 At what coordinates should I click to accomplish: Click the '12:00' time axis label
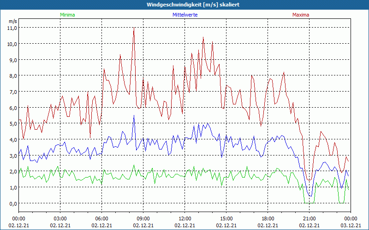(185, 219)
